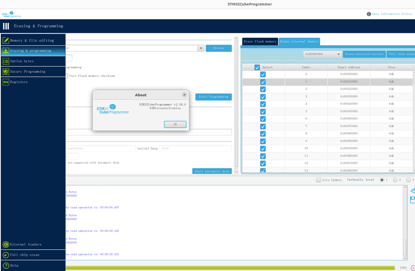
Task: Click the Initial Data input field
Action: click(x=195, y=149)
